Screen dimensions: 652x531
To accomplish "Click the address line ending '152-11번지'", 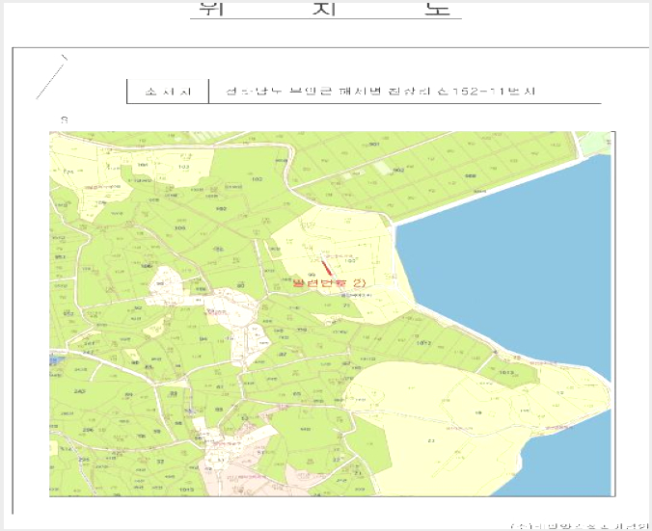I will (381, 91).
